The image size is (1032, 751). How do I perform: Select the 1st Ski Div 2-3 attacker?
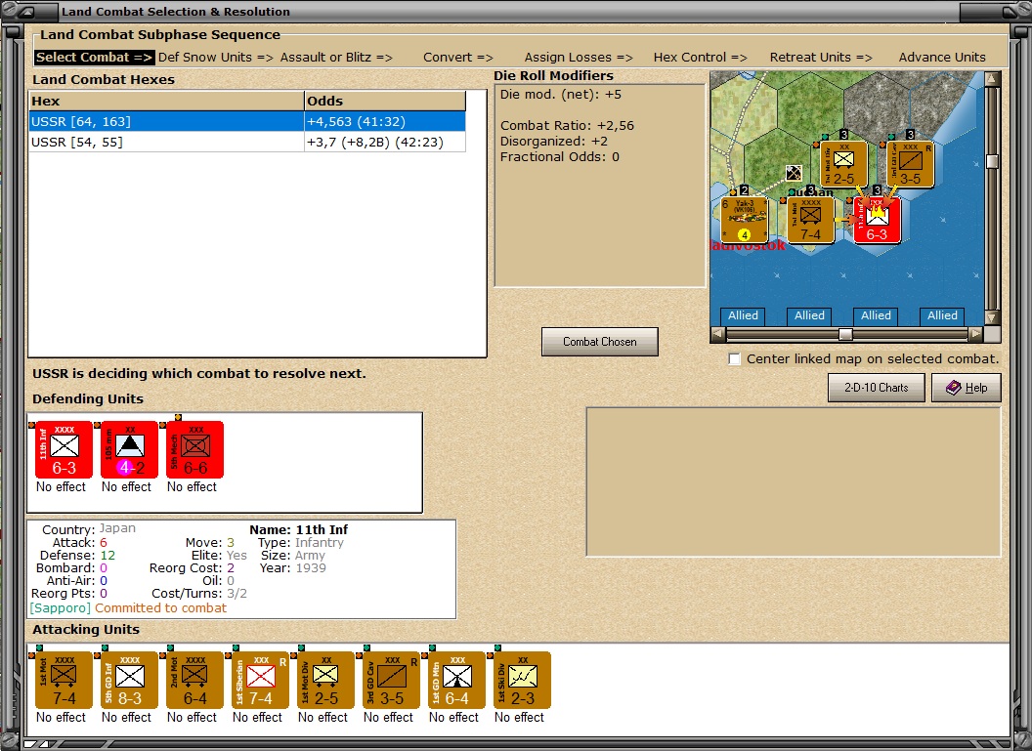pyautogui.click(x=519, y=680)
